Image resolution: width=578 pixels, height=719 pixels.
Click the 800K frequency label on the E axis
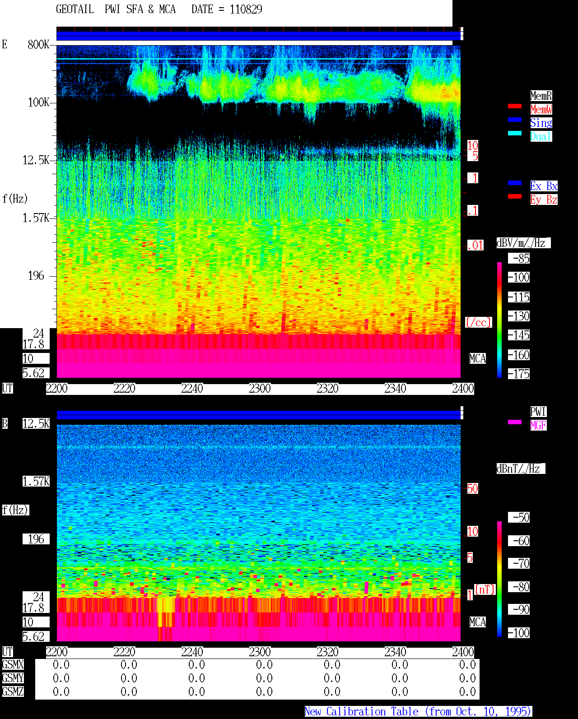(x=38, y=45)
